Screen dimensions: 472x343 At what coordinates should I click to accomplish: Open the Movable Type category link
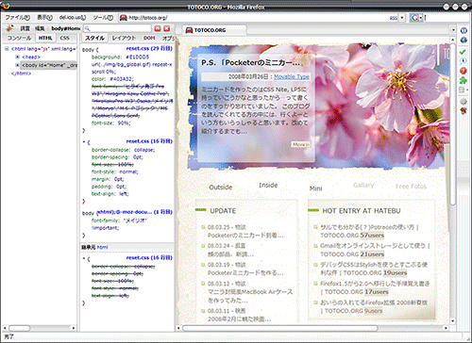point(292,76)
